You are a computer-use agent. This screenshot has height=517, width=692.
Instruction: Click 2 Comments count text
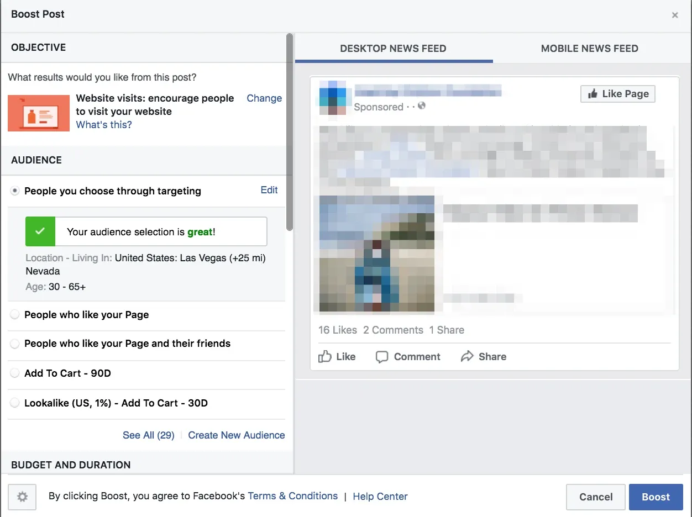393,330
